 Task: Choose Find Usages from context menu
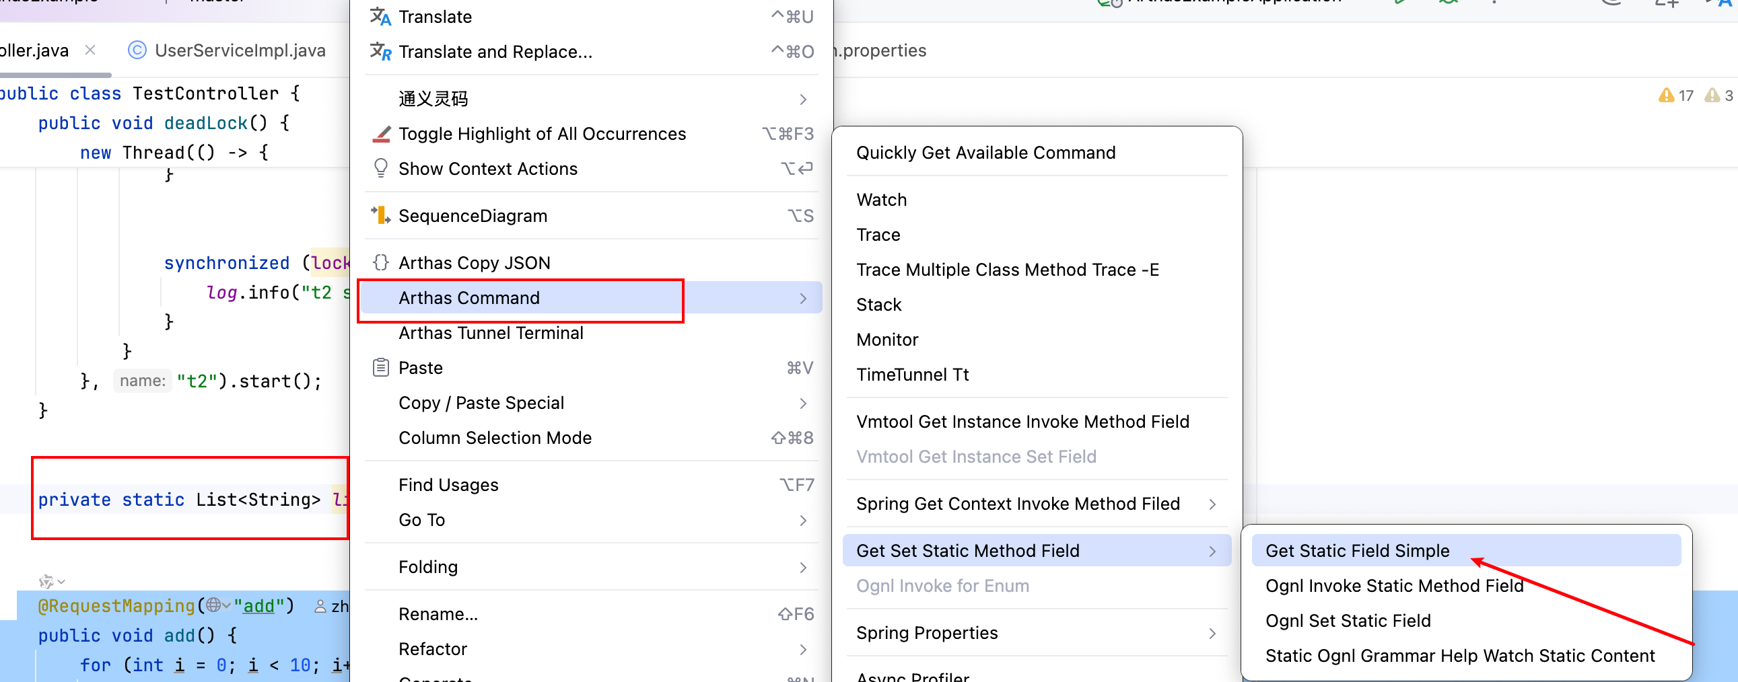click(448, 485)
